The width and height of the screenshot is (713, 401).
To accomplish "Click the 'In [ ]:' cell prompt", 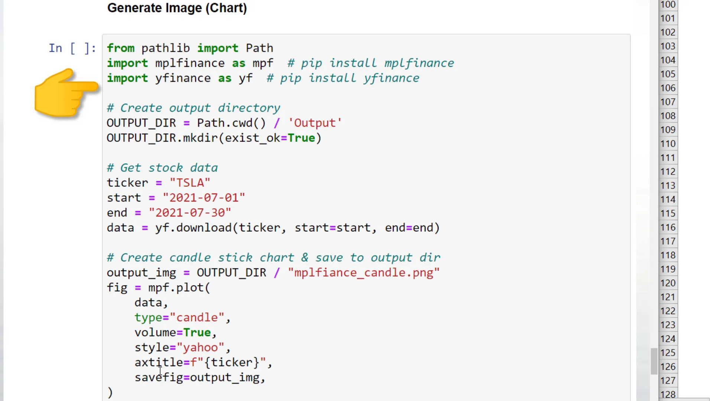I will (72, 48).
